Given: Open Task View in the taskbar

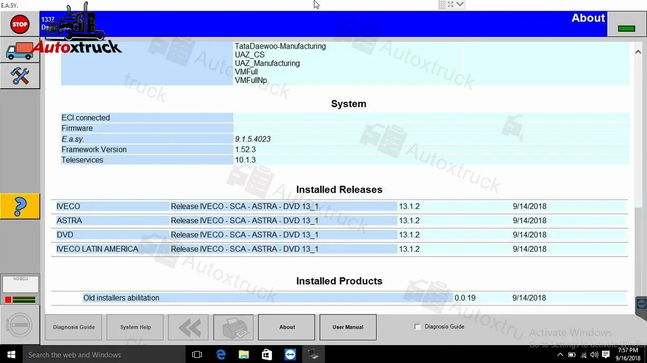Looking at the screenshot, I should point(197,355).
